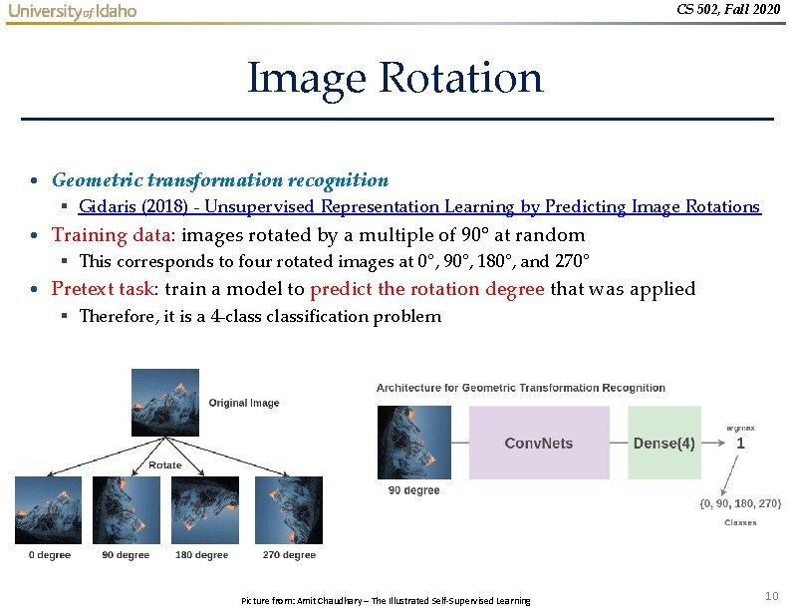
Task: Click the "0 degree" caption
Action: 50,554
